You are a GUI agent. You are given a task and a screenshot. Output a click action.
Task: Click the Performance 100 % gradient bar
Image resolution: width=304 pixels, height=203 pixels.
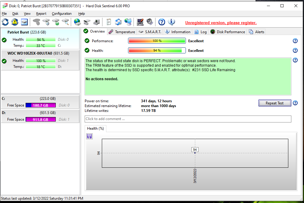(x=157, y=41)
